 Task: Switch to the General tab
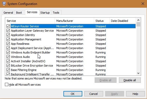[8, 13]
